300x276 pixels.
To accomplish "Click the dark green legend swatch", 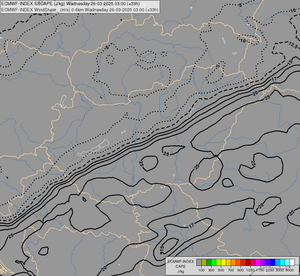I will pyautogui.click(x=209, y=262).
